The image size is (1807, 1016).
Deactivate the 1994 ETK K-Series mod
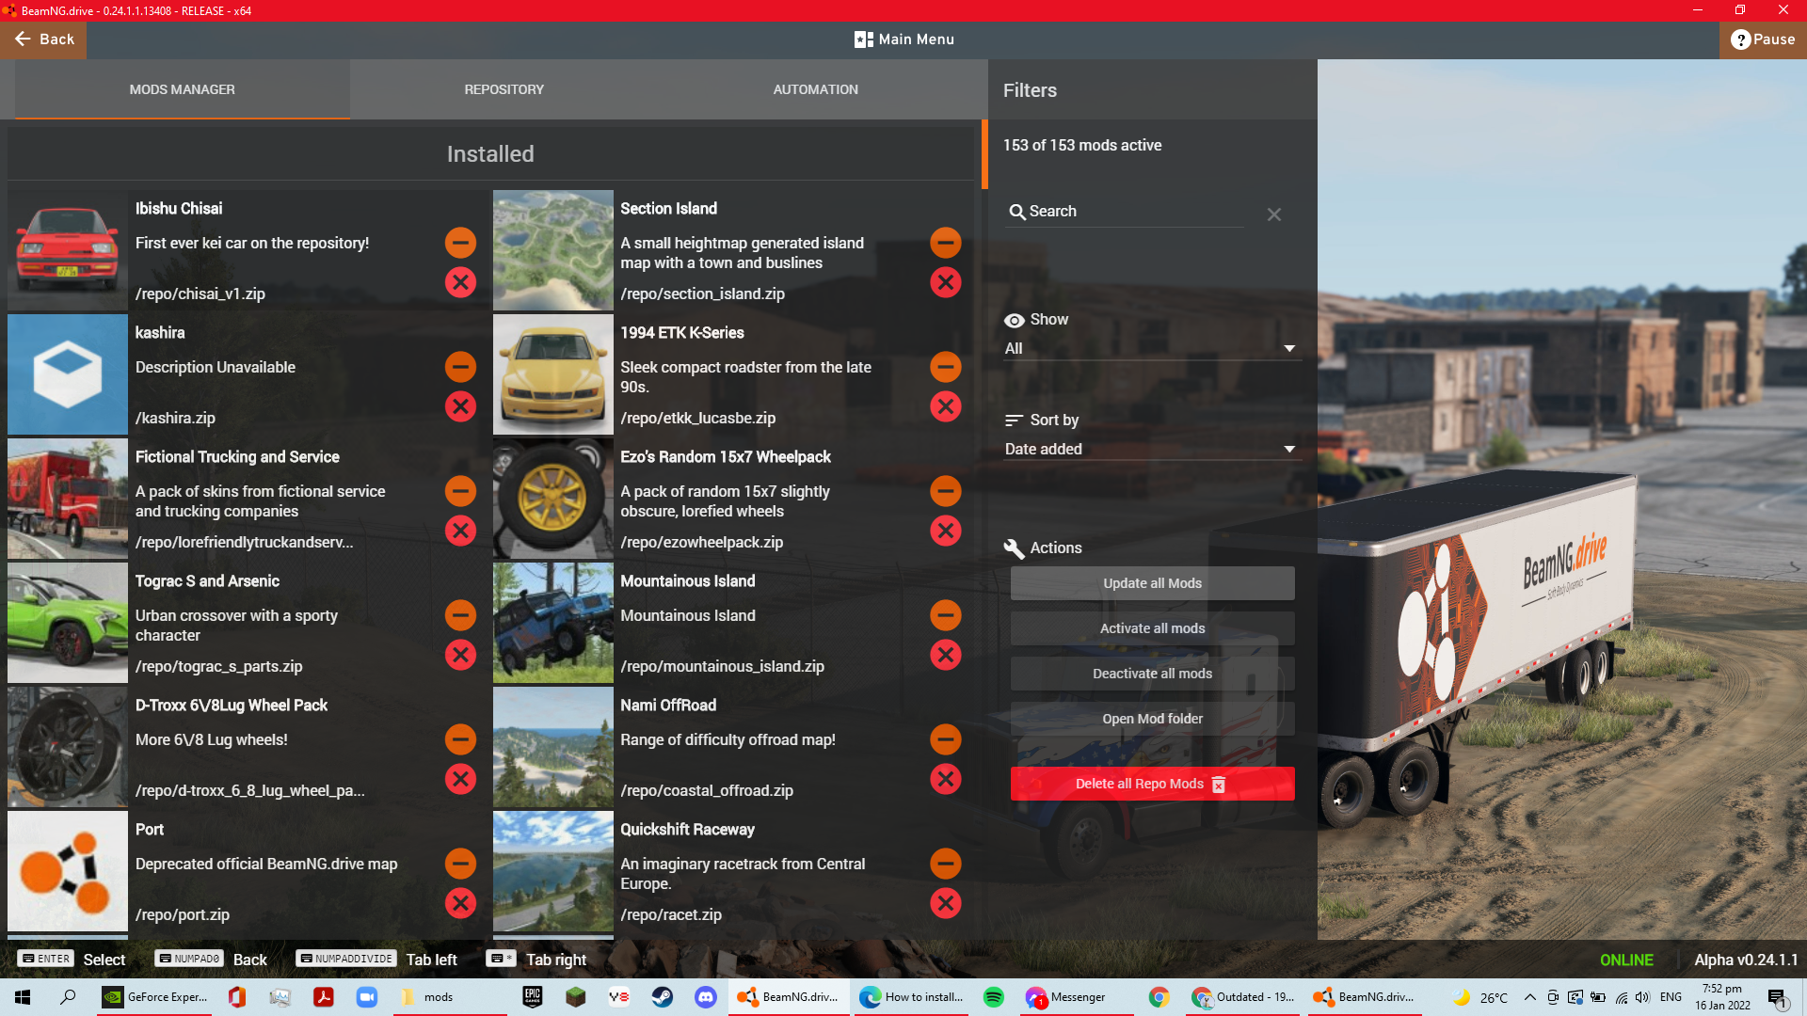coord(946,367)
